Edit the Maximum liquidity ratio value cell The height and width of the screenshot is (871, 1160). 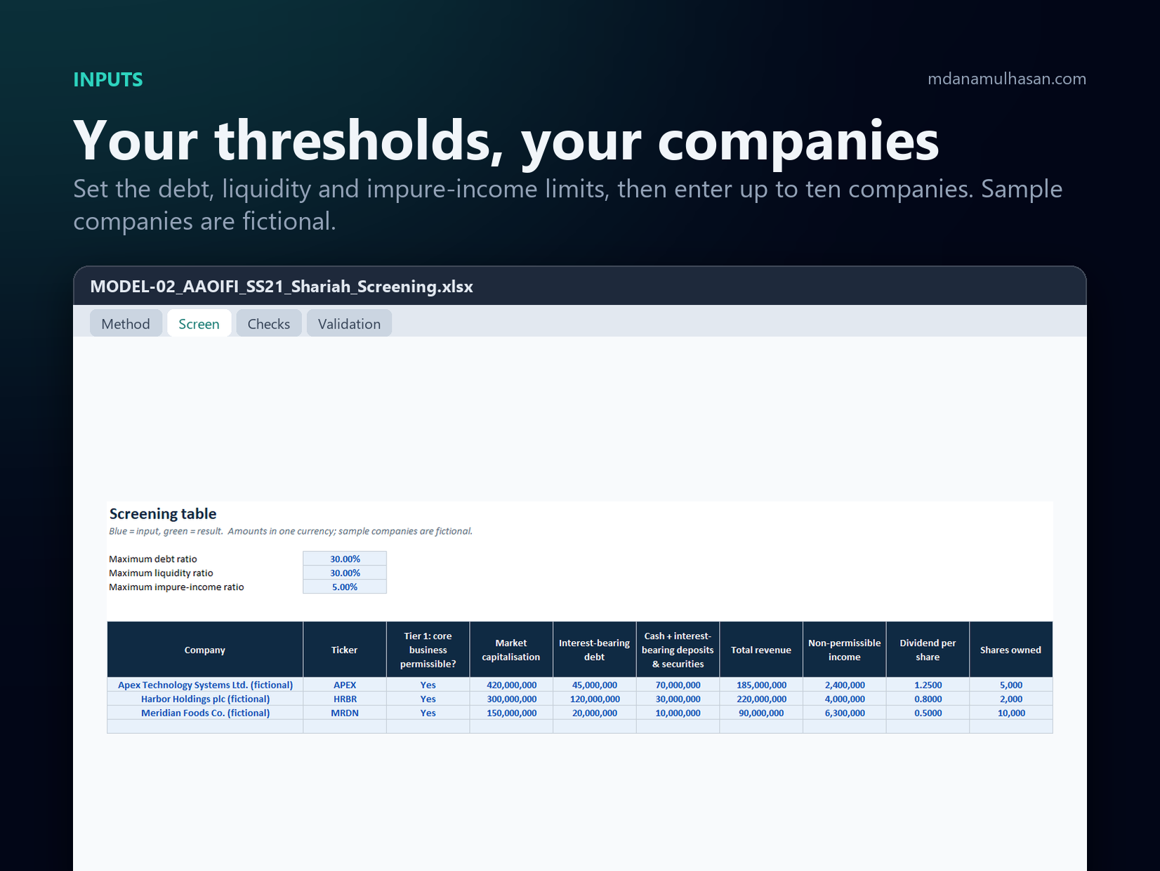coord(345,573)
